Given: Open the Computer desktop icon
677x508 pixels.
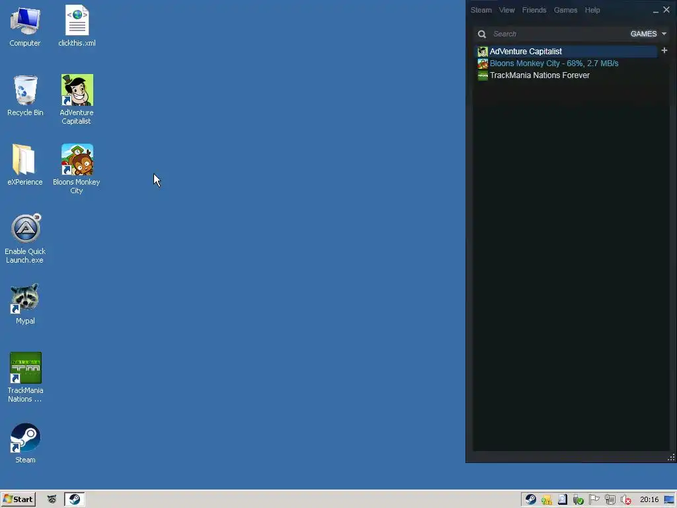Looking at the screenshot, I should [x=25, y=26].
